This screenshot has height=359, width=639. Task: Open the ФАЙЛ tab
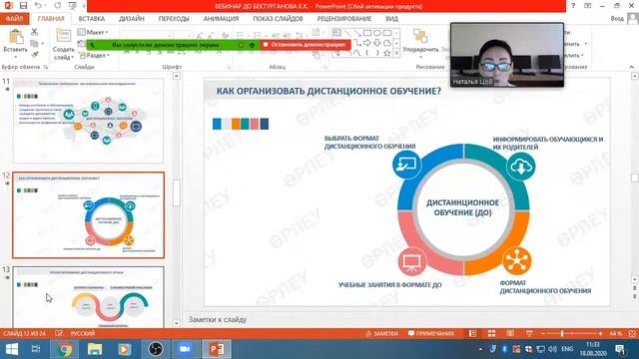[x=14, y=19]
